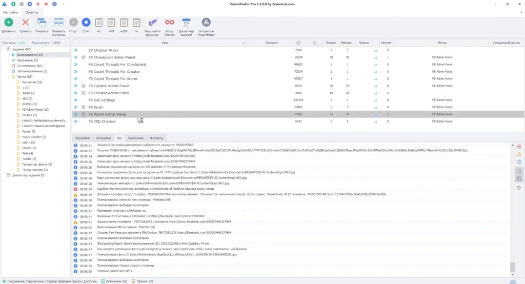The width and height of the screenshot is (525, 284).
Task: Click statistics icon for FB Spam row
Action: 375,107
